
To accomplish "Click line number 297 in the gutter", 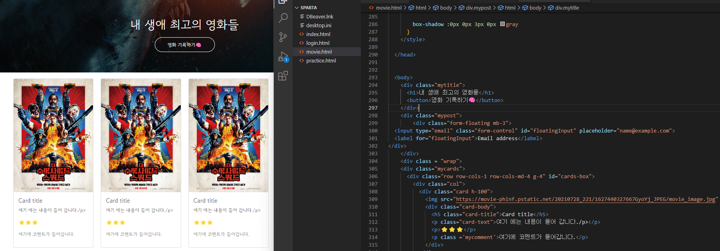I will pyautogui.click(x=373, y=108).
